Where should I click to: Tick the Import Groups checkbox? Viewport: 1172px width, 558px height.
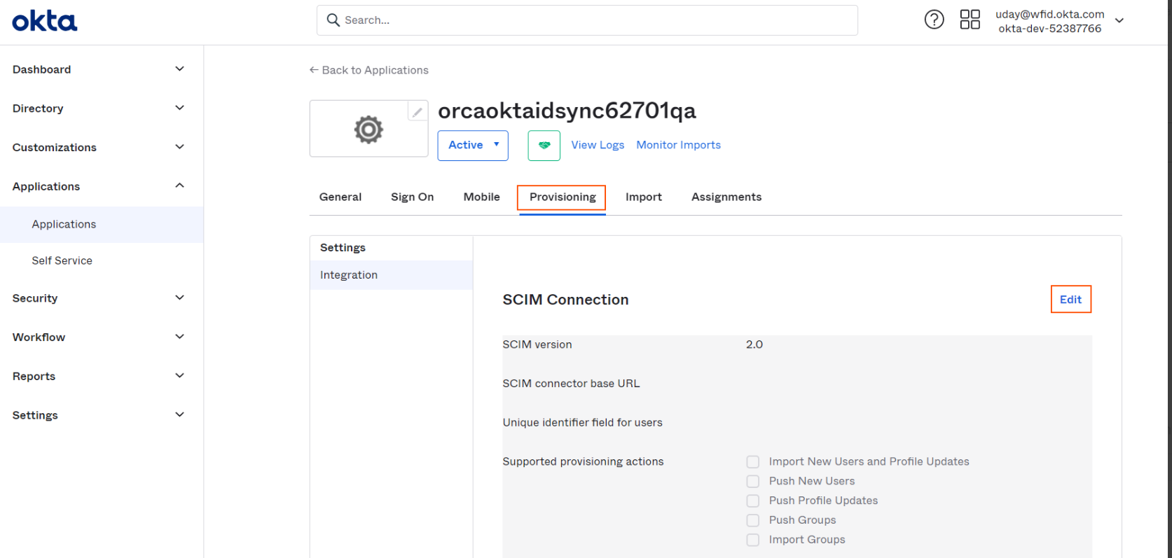click(753, 540)
